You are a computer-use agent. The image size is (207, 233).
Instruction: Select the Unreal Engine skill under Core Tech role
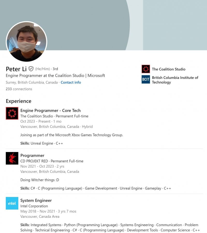(x=41, y=143)
